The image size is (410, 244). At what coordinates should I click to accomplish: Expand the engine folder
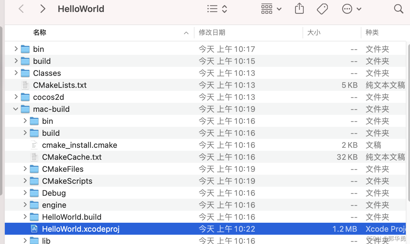point(25,205)
